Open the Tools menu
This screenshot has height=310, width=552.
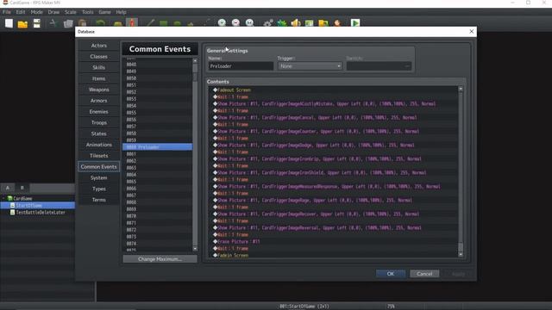88,12
